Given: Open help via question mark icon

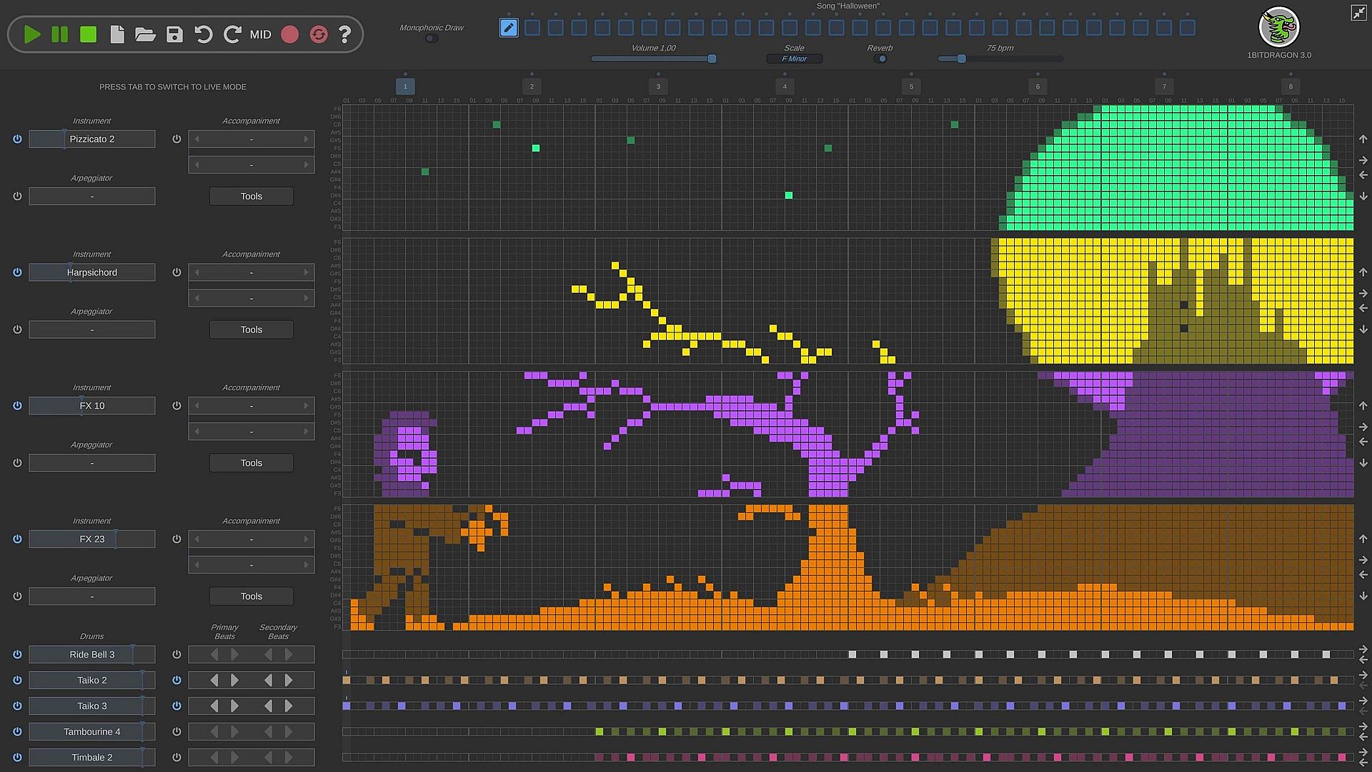Looking at the screenshot, I should [345, 34].
